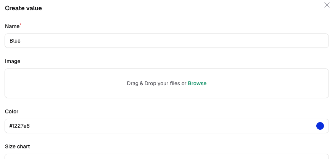Click the Image field label
Screen dimensions: 335x159
pyautogui.click(x=13, y=61)
